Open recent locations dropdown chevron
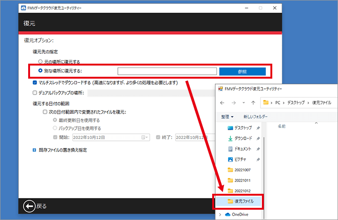Image resolution: width=338 pixels, height=220 pixels. tap(243, 102)
